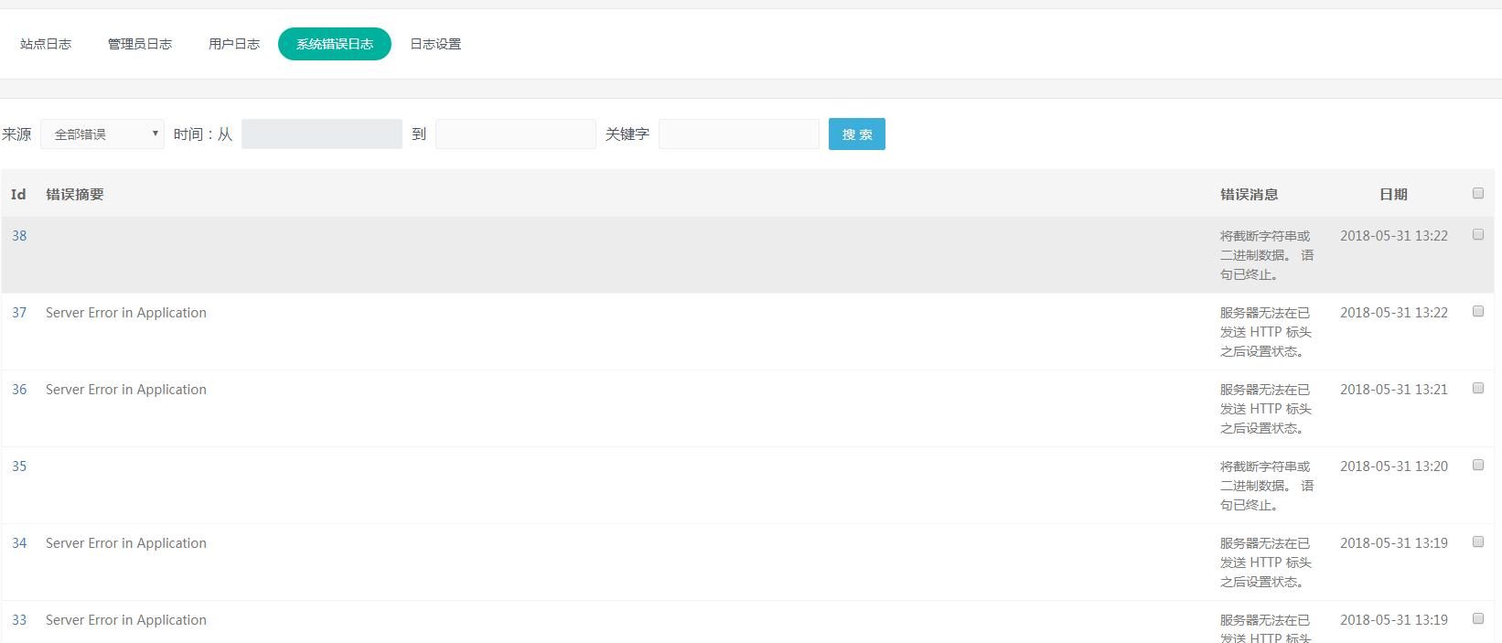The image size is (1502, 643).
Task: Click row 36 summary Server Error in Application
Action: coord(126,390)
